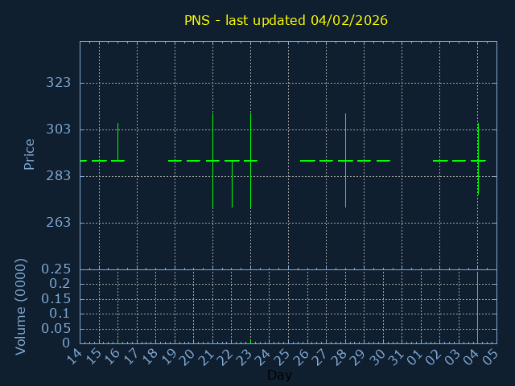Select the day 05 tick label

click(489, 356)
